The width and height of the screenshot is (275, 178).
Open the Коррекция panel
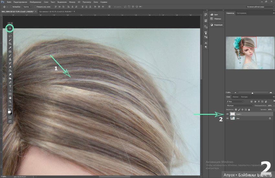216,25
